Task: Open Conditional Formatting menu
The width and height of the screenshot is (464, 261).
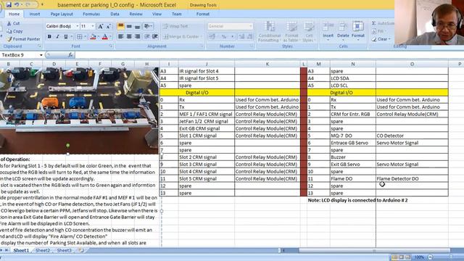Action: (x=269, y=31)
